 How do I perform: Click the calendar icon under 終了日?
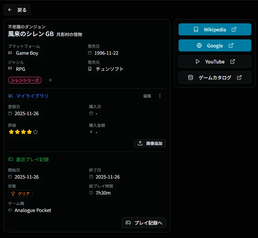pyautogui.click(x=91, y=177)
